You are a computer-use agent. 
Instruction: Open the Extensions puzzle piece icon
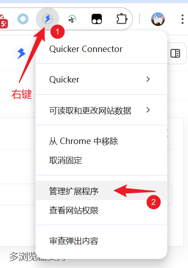coord(122,19)
